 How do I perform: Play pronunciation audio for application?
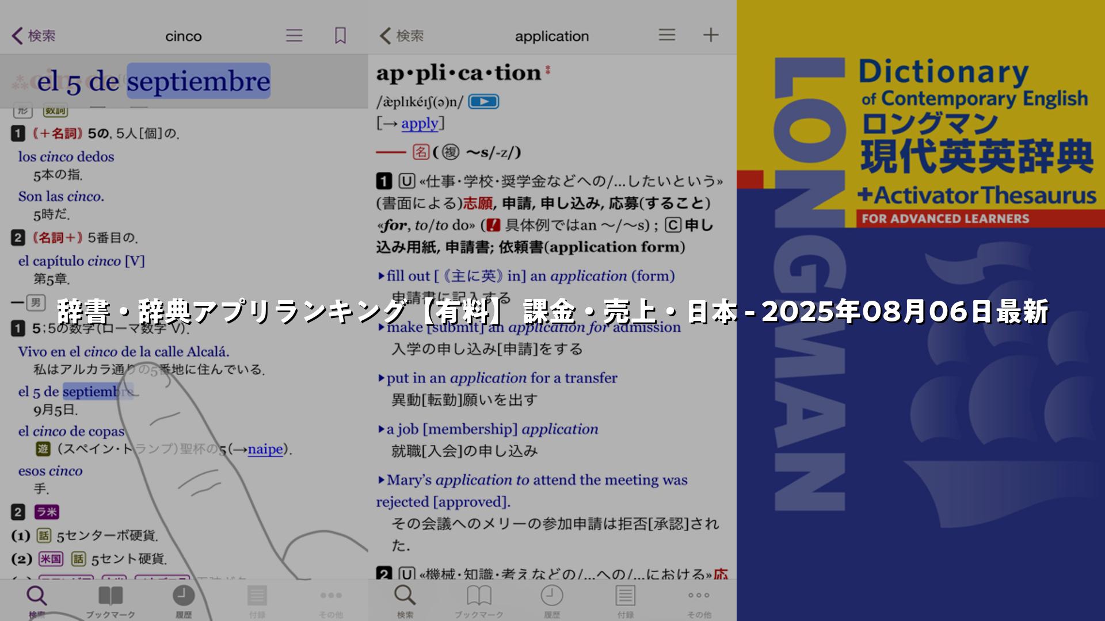point(483,102)
